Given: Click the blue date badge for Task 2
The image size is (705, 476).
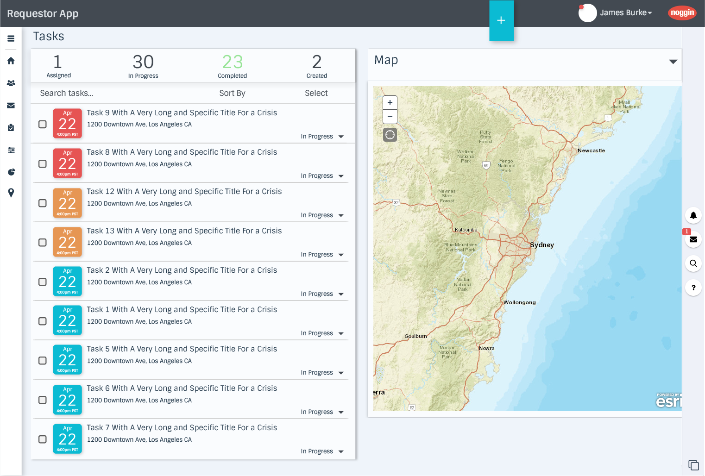Looking at the screenshot, I should (68, 281).
